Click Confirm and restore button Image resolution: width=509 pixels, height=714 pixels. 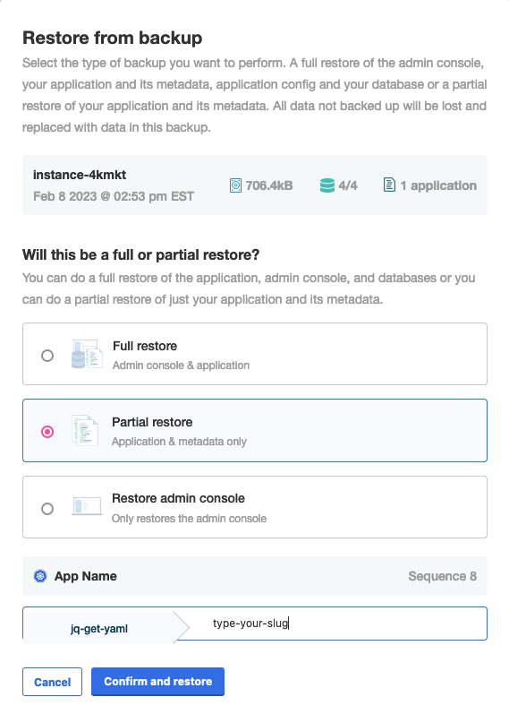[x=157, y=681]
